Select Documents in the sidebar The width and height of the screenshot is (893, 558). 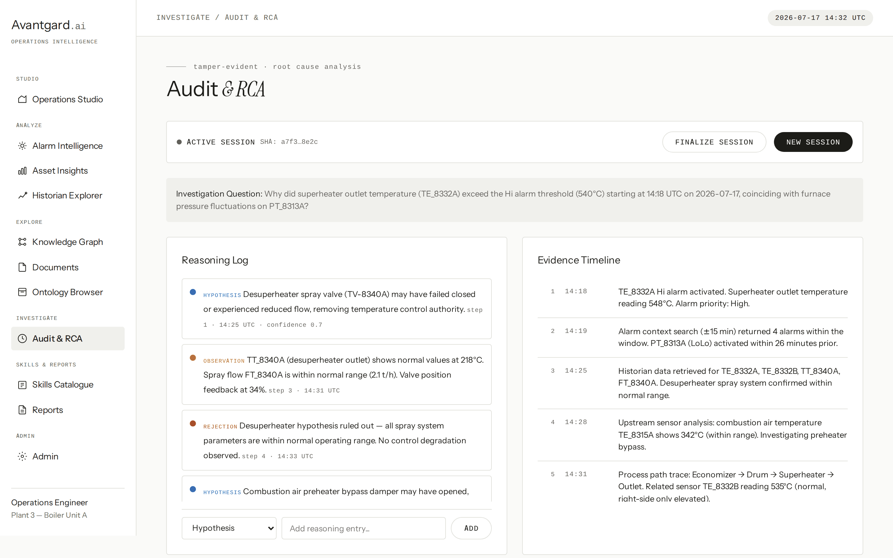68,267
